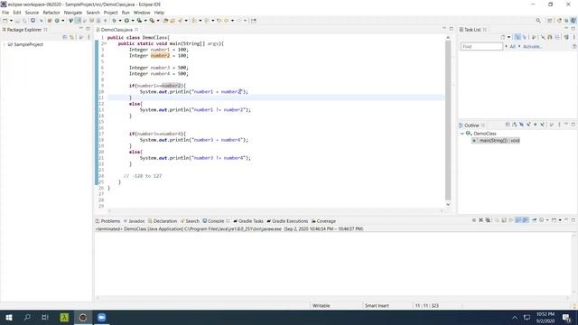Click the All link in Task List
The width and height of the screenshot is (578, 325).
click(x=512, y=46)
